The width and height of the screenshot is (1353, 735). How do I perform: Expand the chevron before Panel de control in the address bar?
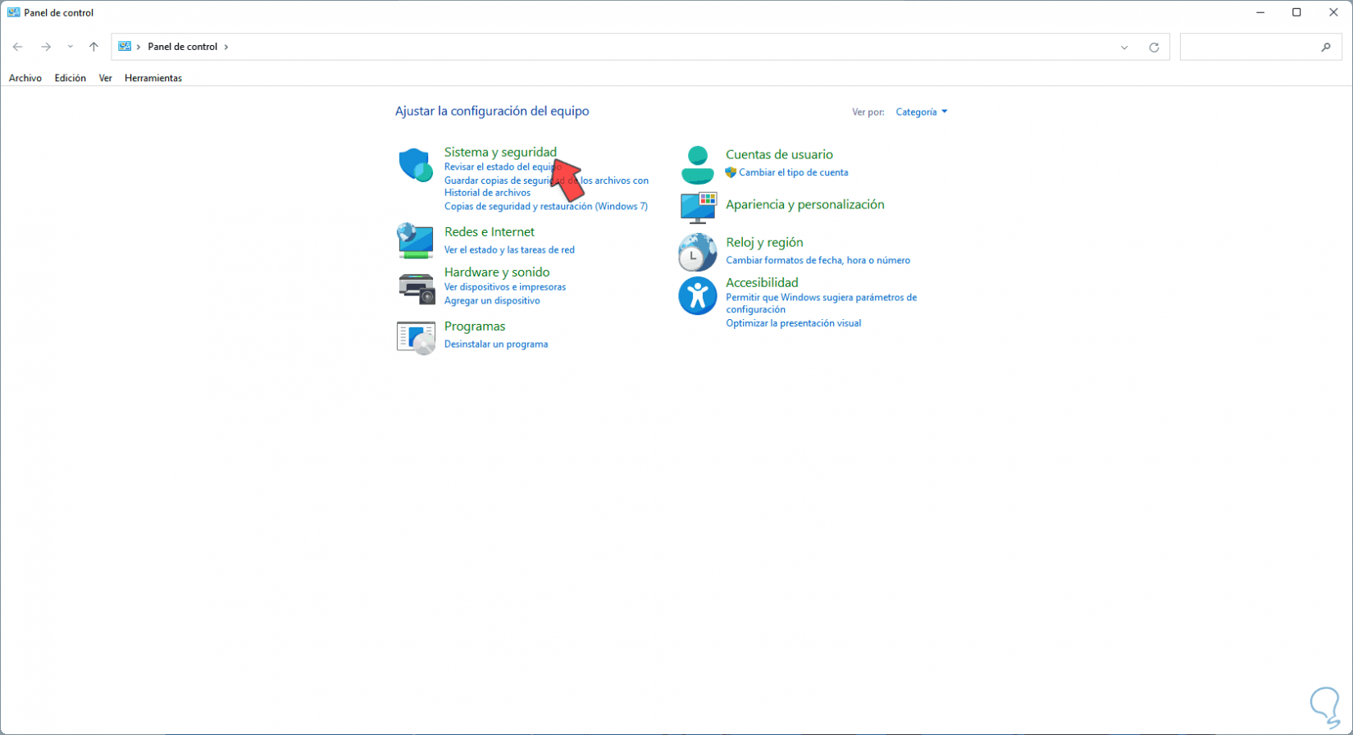point(139,47)
